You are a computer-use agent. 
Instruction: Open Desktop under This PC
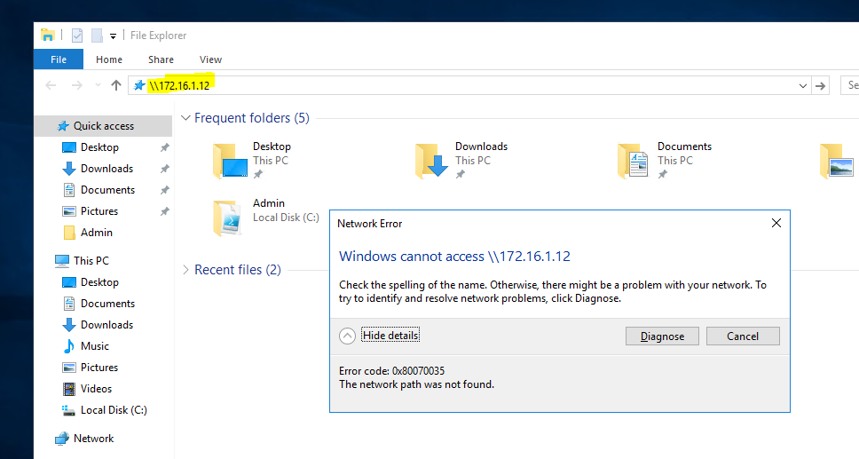click(99, 281)
